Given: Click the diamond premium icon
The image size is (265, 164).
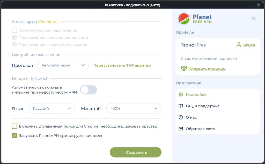Looking at the screenshot, I should click(x=184, y=68).
